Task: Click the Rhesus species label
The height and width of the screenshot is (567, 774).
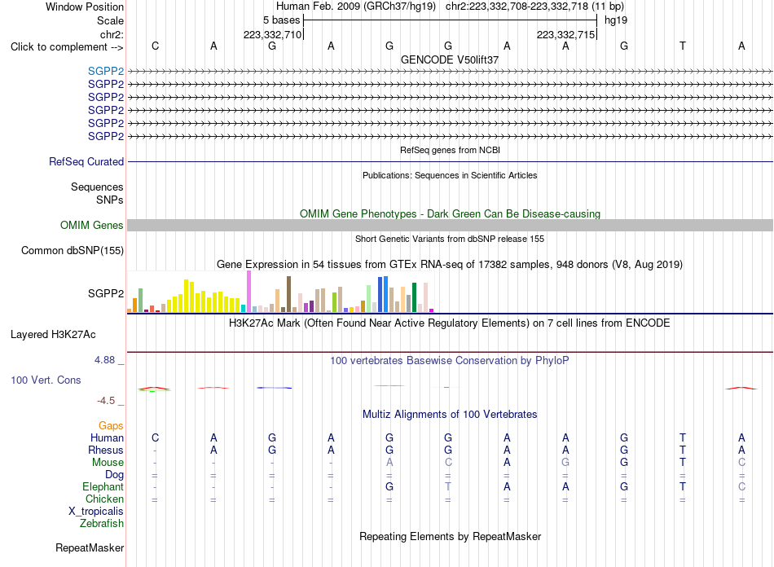Action: pyautogui.click(x=106, y=450)
